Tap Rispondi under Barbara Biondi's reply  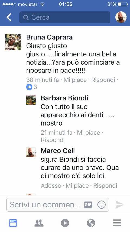click(x=53, y=140)
